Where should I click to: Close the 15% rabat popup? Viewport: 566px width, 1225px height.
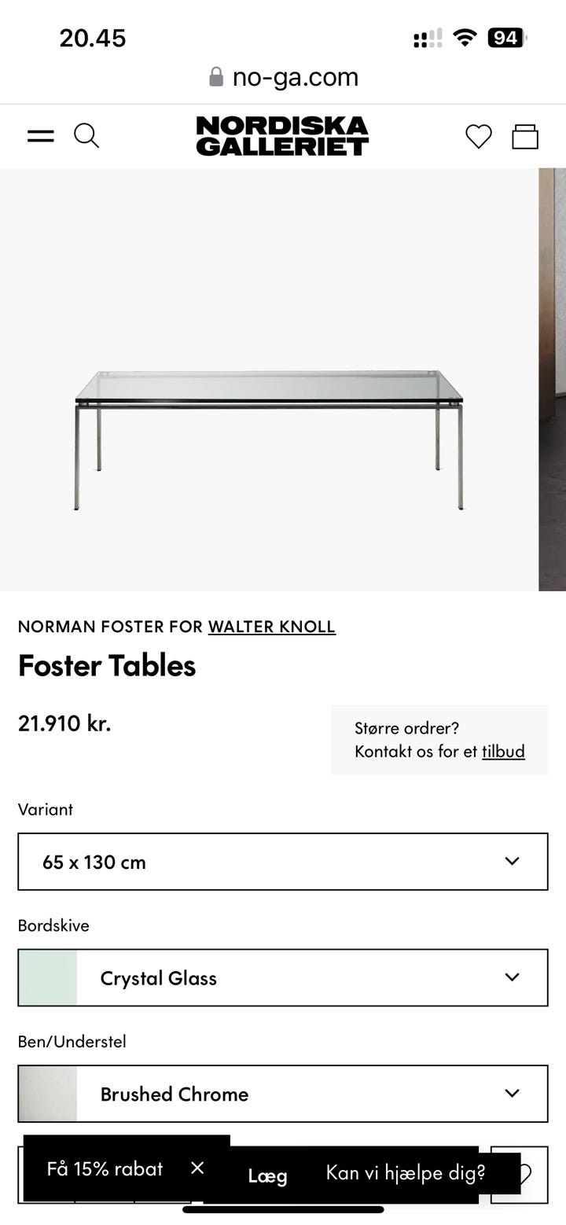tap(197, 1168)
